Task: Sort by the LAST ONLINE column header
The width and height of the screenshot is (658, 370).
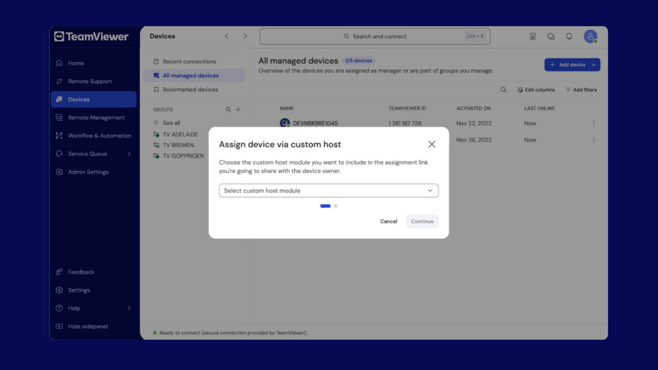Action: pos(539,108)
